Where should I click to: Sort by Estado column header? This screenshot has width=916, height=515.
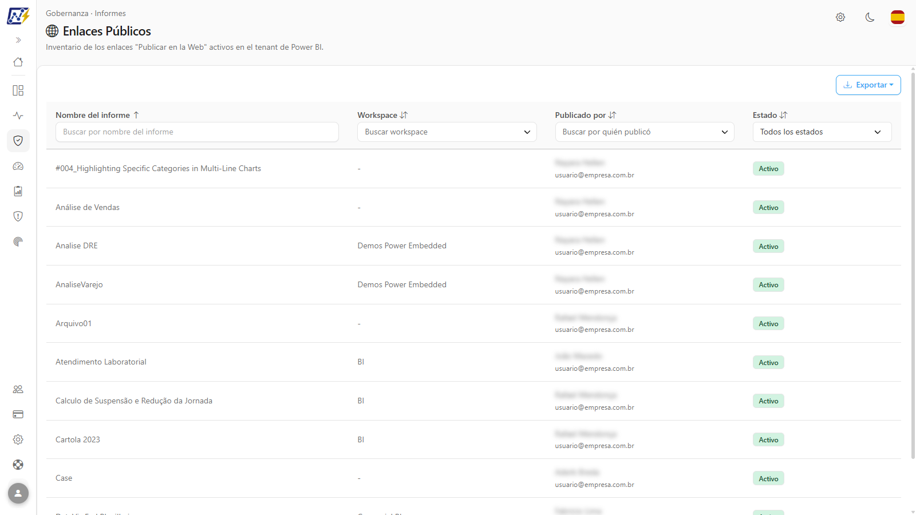point(770,115)
